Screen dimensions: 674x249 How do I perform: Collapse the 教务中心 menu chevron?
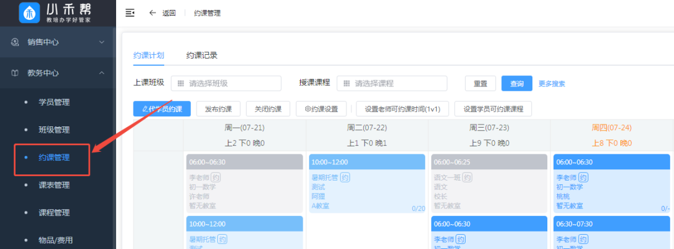[102, 73]
